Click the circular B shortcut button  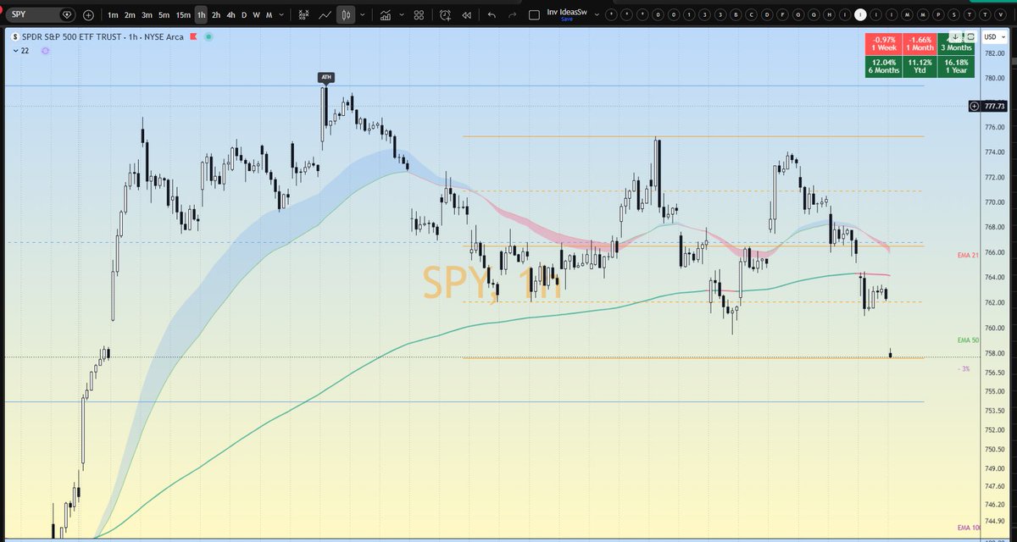(x=736, y=15)
